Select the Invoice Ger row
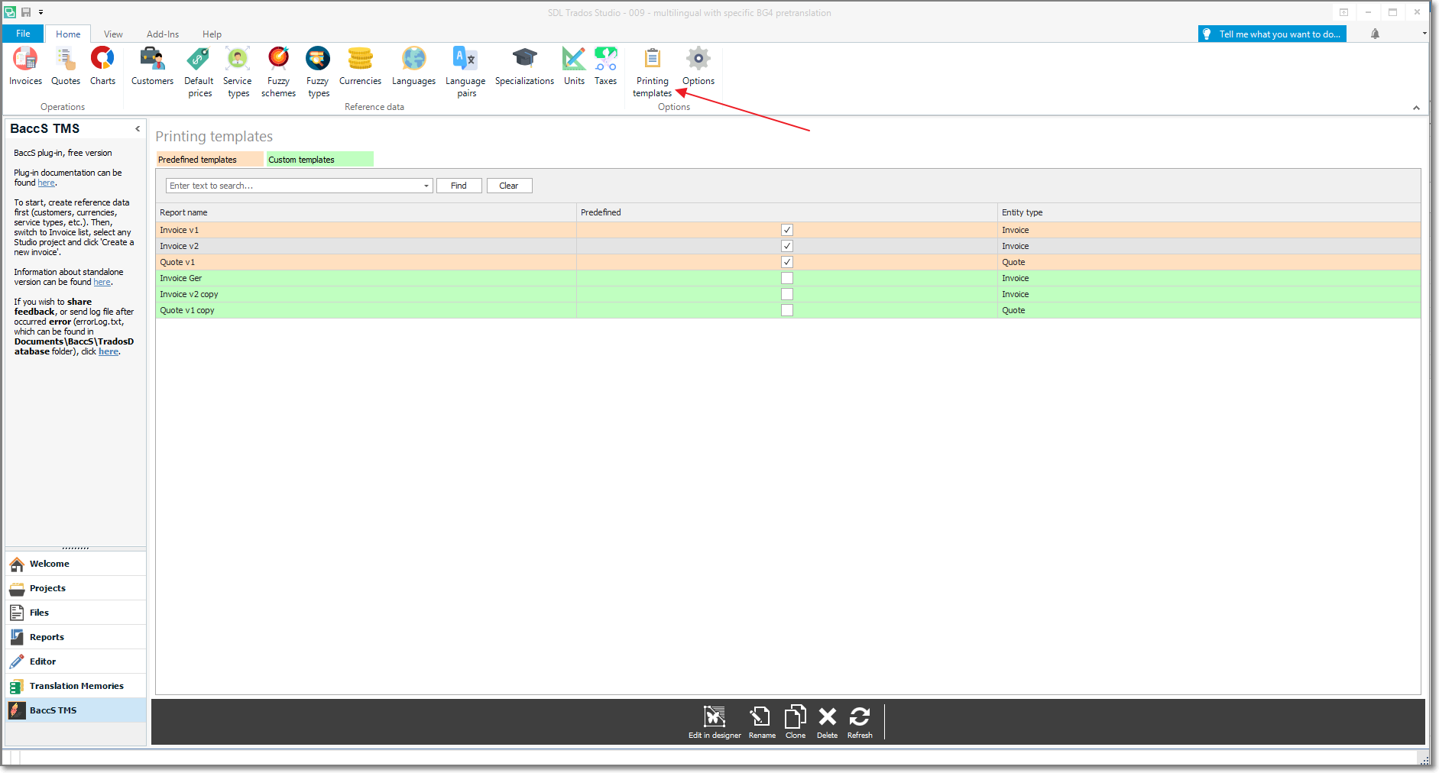Screen dimensions: 1439x773 788,278
